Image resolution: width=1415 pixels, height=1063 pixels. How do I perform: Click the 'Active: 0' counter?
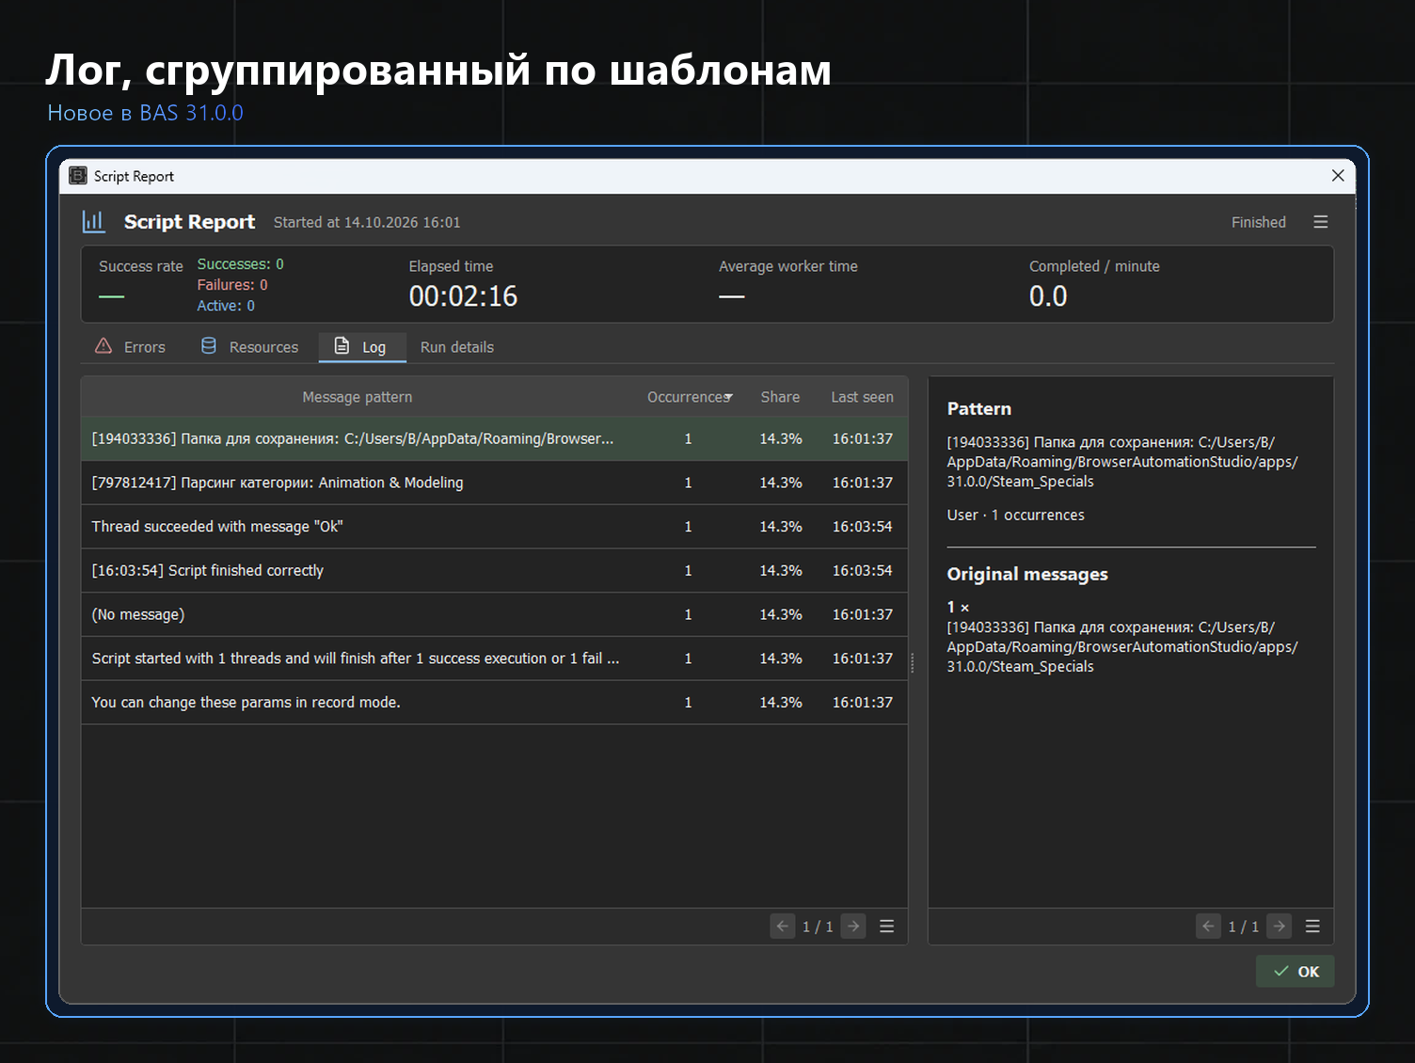[226, 306]
